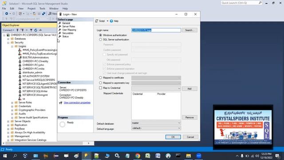284x160 pixels.
Task: Select Mapped to certificate radio button
Action: tap(101, 78)
